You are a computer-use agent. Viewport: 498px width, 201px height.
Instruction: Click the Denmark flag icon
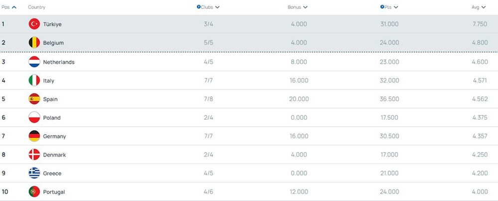pos(34,155)
